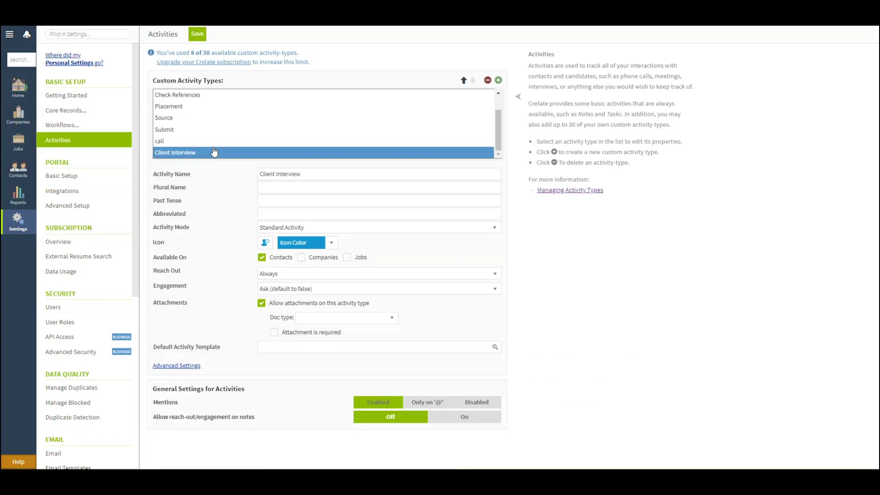This screenshot has width=880, height=495.
Task: Open the Companies sidebar icon
Action: pos(18,115)
